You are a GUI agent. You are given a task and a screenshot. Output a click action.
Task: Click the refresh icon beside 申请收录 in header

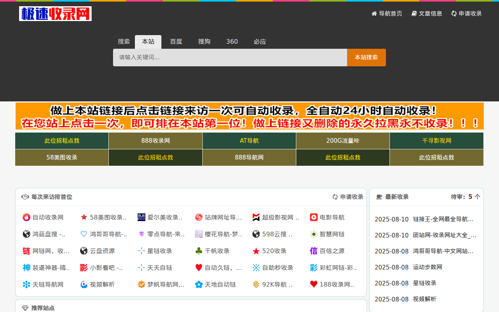click(x=454, y=14)
